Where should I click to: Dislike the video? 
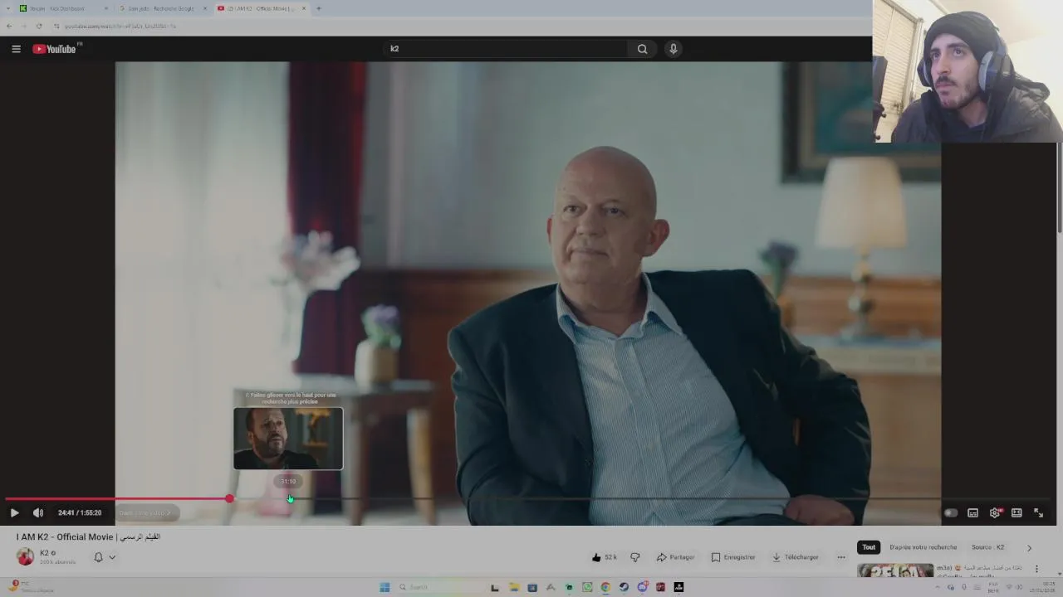pyautogui.click(x=635, y=557)
